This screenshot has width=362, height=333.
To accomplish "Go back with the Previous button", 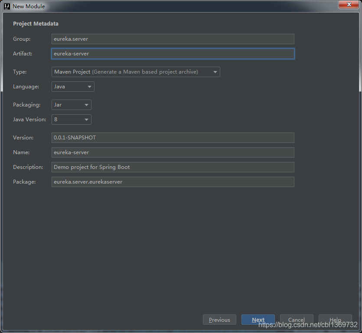I will 219,320.
